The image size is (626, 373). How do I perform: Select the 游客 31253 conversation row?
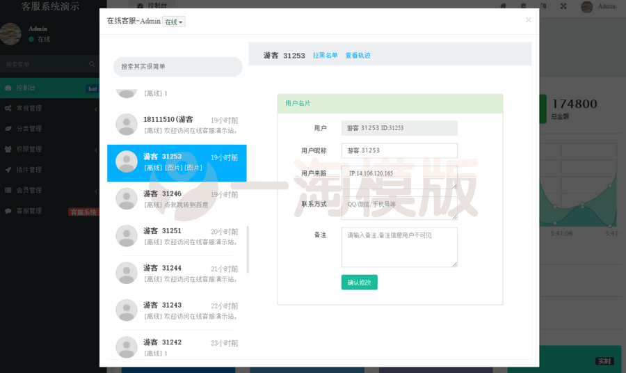click(177, 163)
